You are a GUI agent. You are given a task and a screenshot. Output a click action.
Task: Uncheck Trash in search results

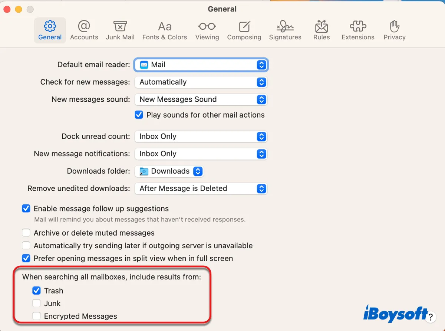[36, 291]
